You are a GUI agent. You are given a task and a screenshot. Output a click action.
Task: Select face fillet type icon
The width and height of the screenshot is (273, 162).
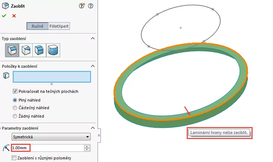click(39, 50)
